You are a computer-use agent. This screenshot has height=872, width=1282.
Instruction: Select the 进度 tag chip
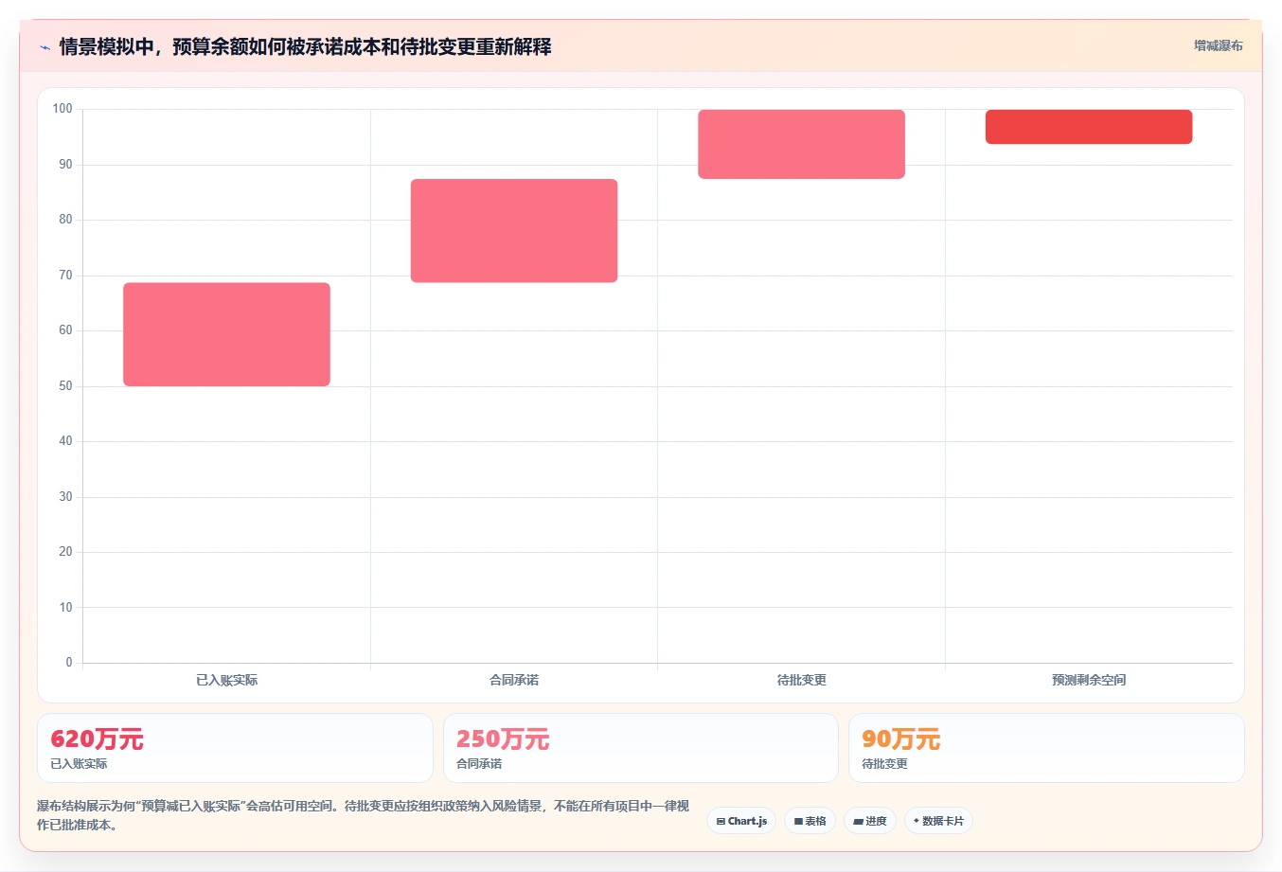coord(870,821)
